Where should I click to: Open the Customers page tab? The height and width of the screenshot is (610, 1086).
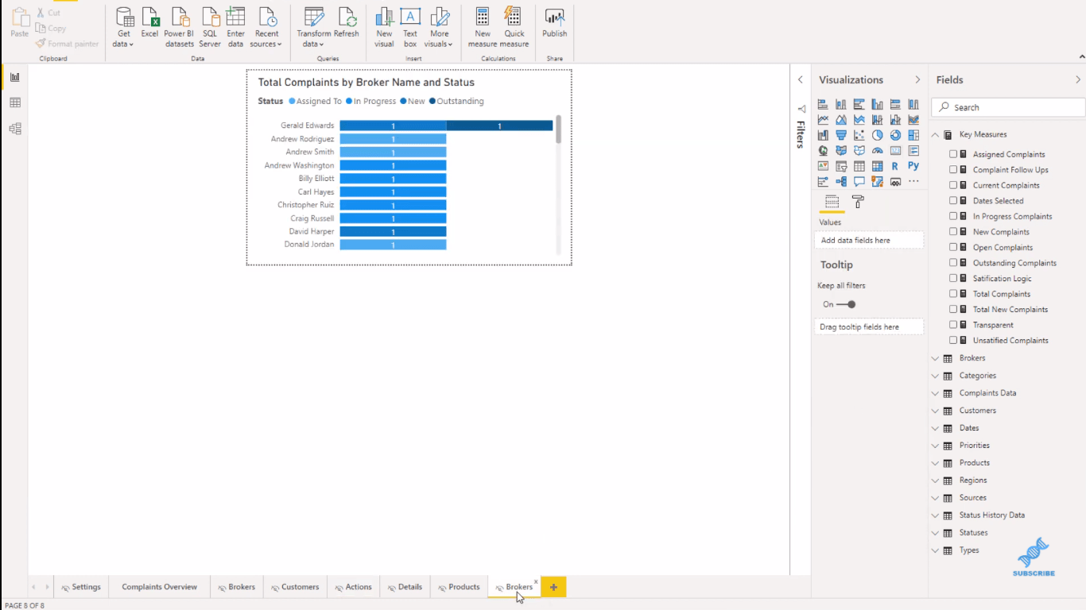(x=294, y=587)
